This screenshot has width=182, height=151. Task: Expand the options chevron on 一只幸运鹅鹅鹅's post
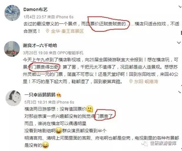click(180, 92)
